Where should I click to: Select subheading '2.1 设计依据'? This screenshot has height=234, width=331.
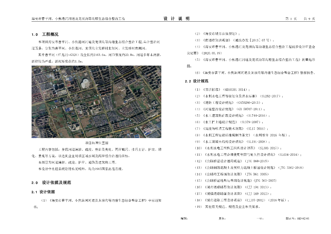(x=43, y=192)
